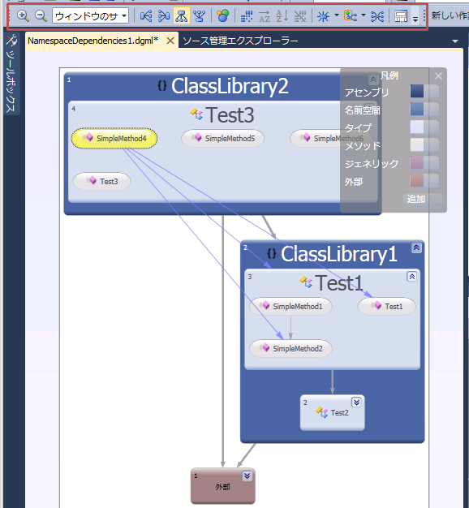Select the top-to-bottom layout icon

tap(182, 16)
